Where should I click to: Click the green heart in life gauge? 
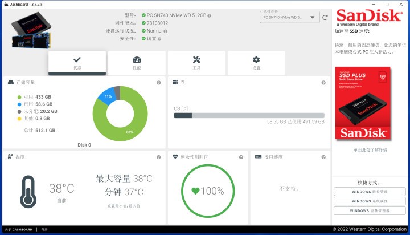195,191
